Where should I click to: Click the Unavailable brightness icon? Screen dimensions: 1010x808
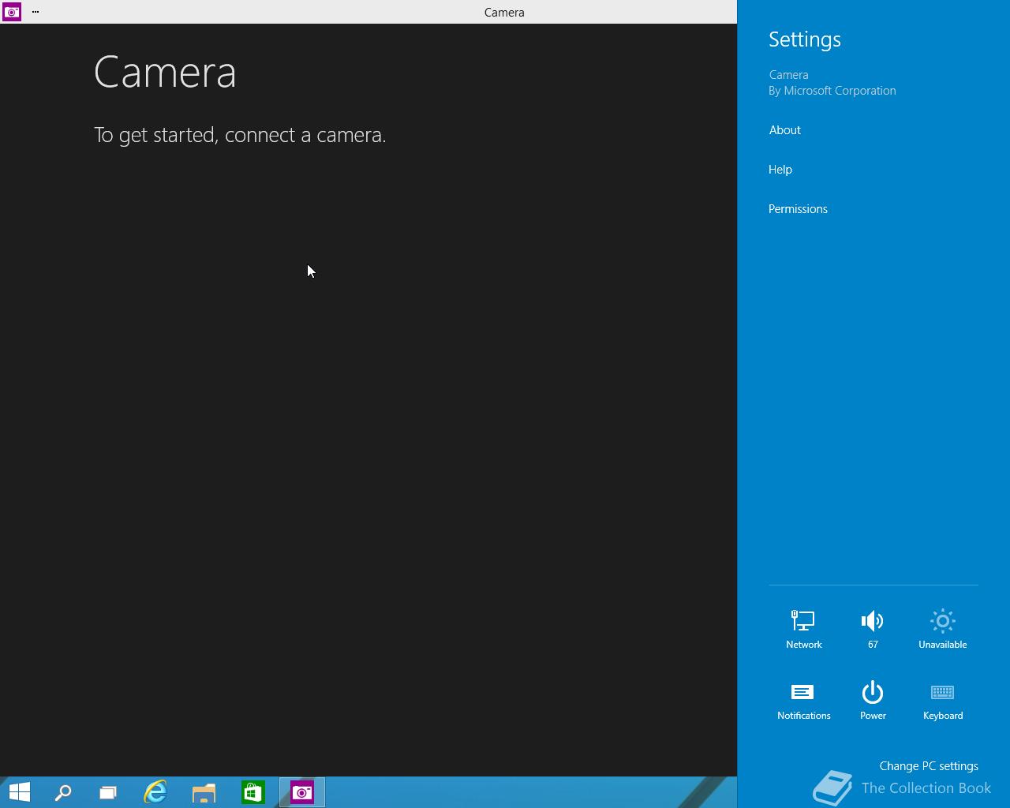pos(942,629)
